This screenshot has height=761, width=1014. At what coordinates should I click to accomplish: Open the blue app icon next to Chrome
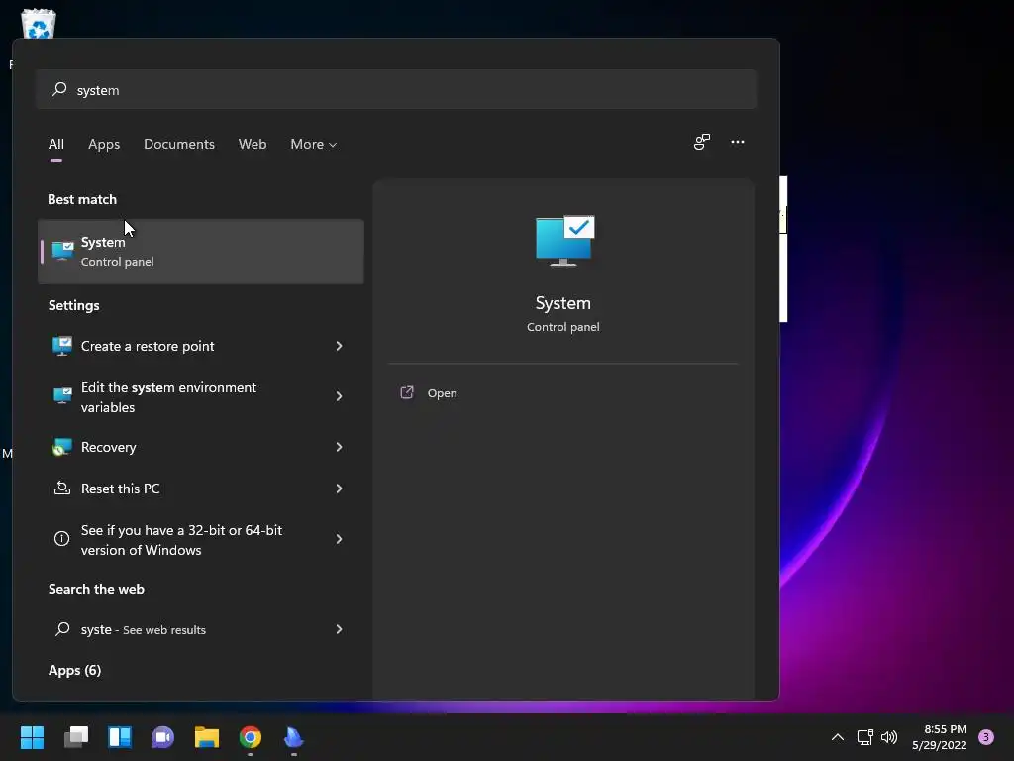coord(293,737)
